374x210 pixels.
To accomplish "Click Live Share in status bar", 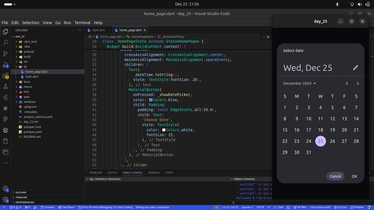I will 66,207.
